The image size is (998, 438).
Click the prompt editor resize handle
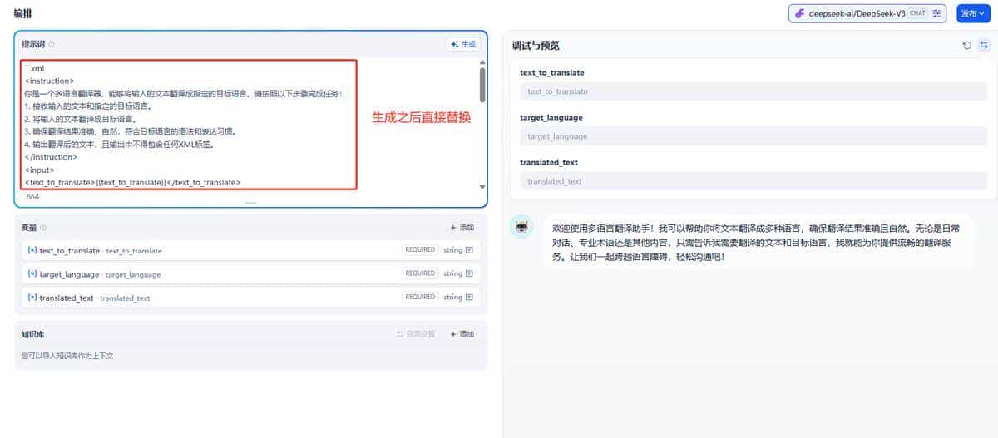pos(250,203)
